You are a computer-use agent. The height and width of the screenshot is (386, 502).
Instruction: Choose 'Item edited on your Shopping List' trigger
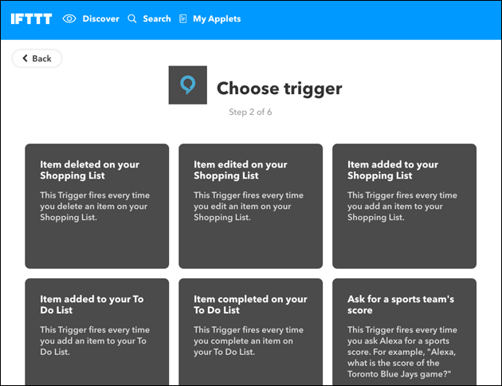(250, 206)
